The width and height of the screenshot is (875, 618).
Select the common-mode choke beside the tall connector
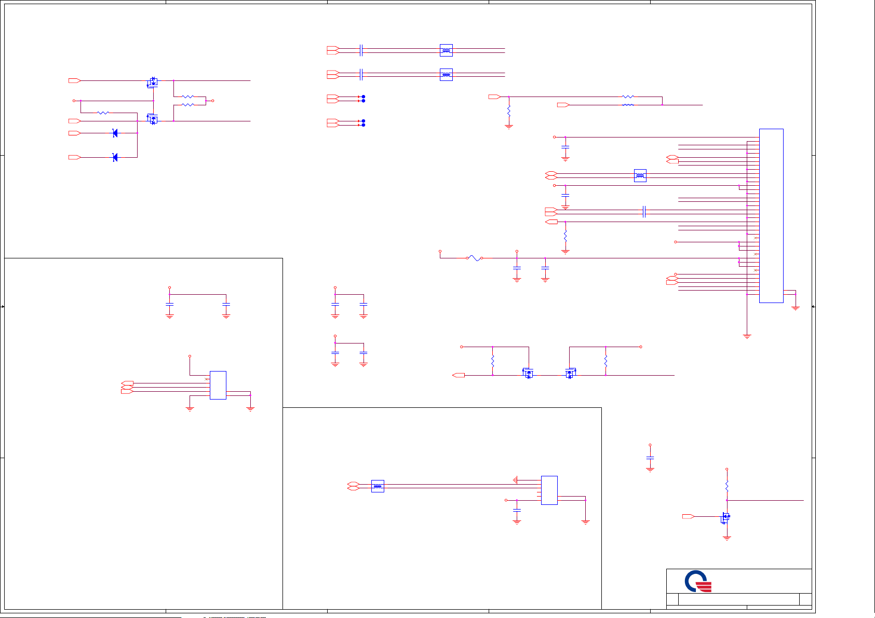click(x=640, y=175)
